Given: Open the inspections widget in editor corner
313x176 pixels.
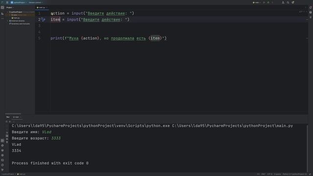Looking at the screenshot, I should coord(303,12).
